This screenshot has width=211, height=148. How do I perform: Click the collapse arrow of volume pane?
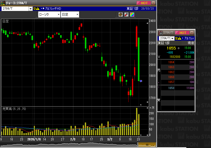pyautogui.click(x=147, y=108)
